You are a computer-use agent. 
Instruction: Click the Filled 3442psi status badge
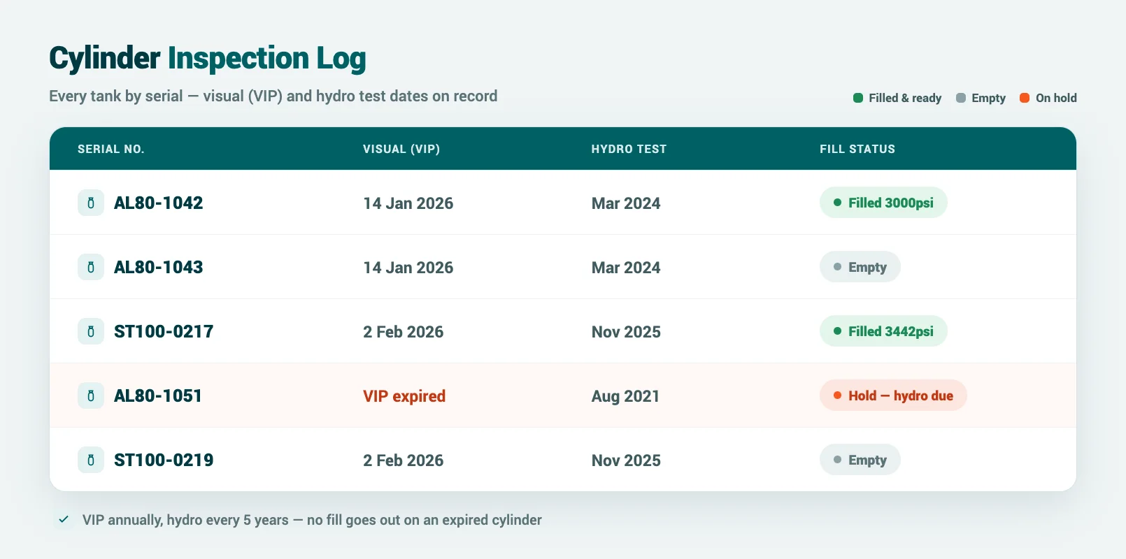[883, 331]
